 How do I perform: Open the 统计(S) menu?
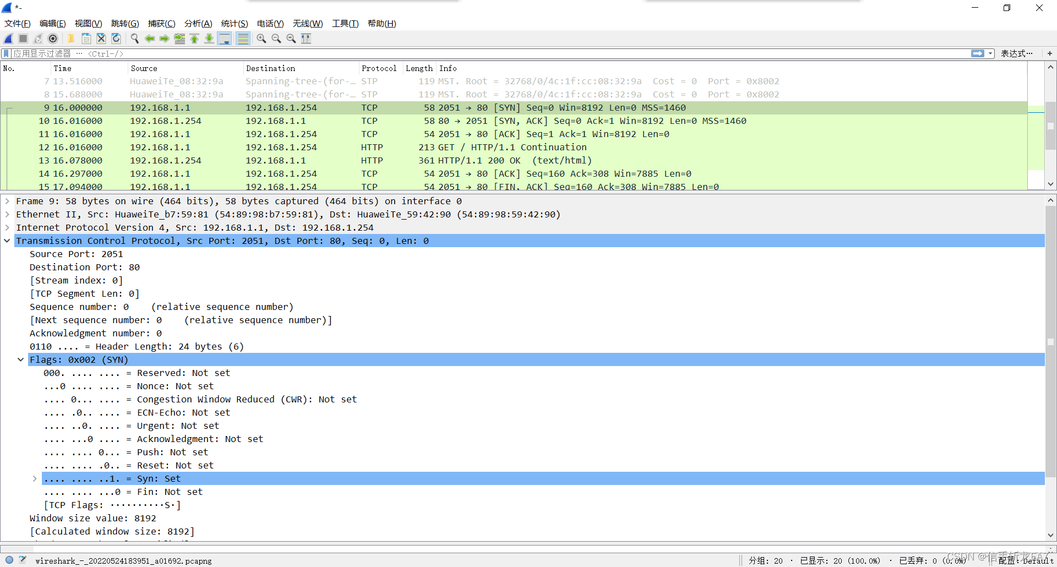click(234, 23)
